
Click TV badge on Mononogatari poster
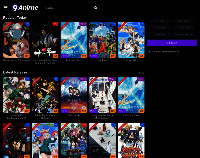click(x=28, y=24)
